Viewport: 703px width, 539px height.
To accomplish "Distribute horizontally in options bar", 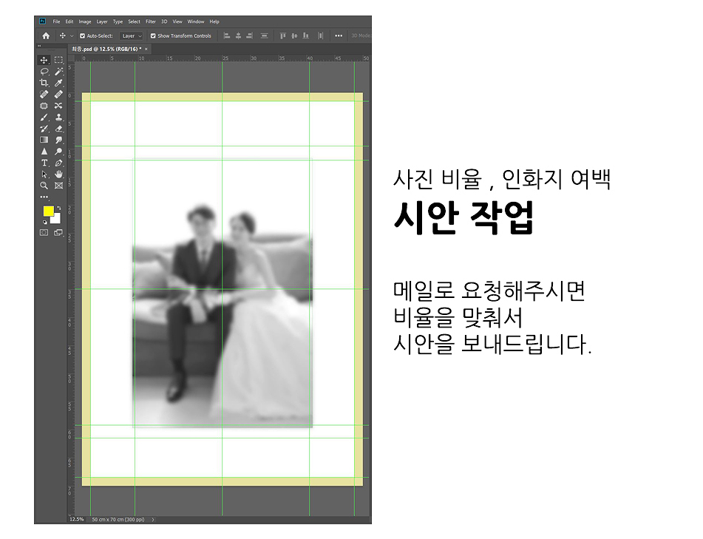I will click(x=321, y=36).
